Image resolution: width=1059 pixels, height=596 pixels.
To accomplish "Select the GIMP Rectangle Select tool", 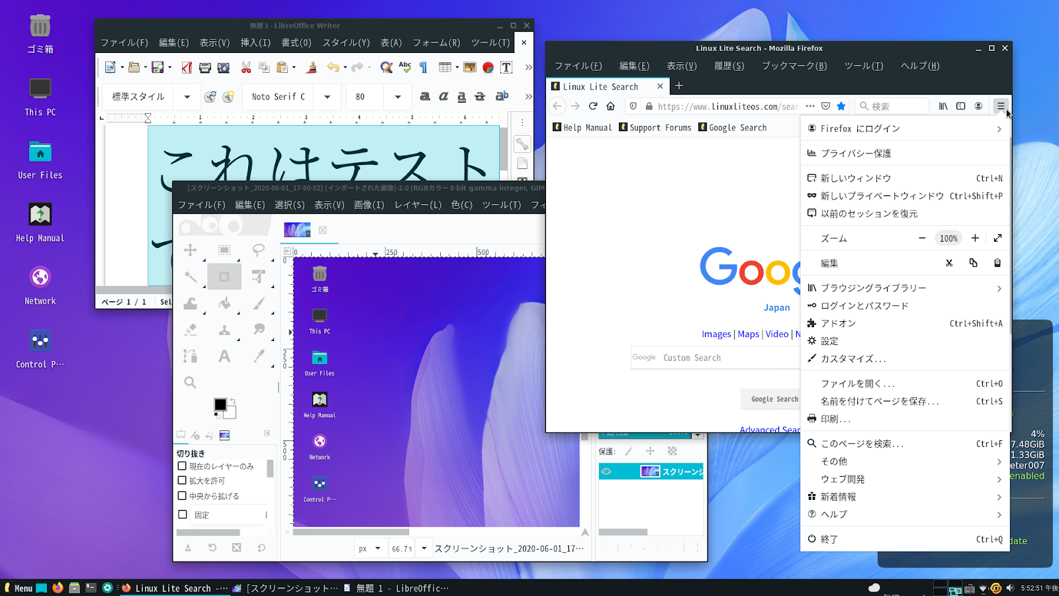I will pyautogui.click(x=224, y=250).
